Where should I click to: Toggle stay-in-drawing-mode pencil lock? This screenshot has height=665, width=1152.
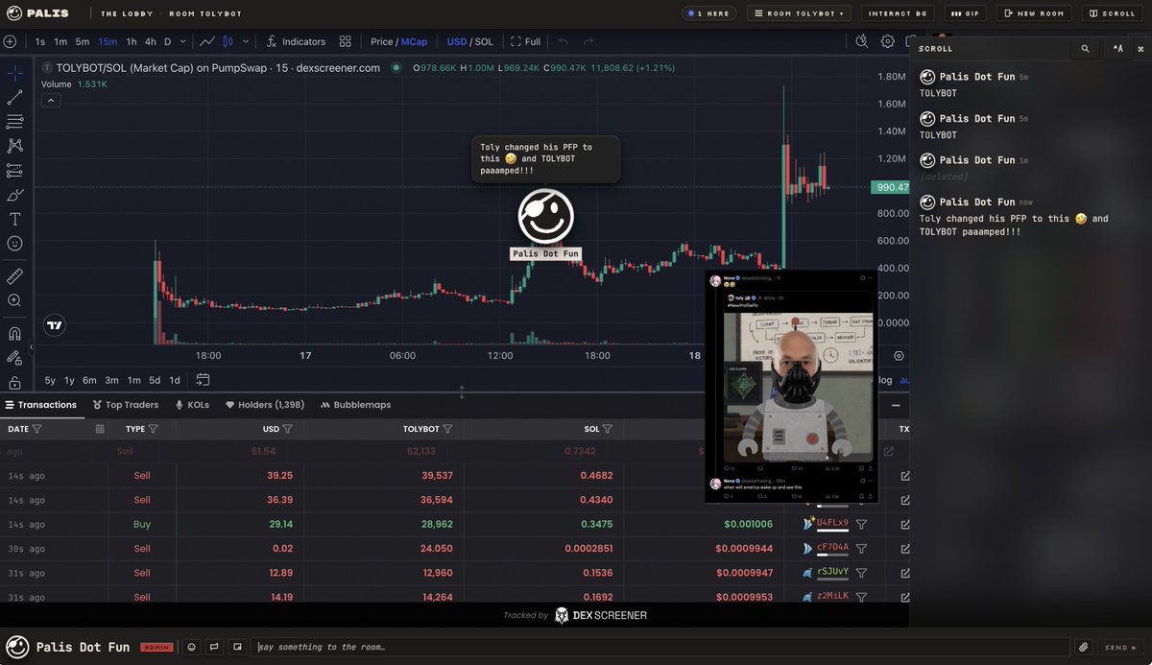14,358
